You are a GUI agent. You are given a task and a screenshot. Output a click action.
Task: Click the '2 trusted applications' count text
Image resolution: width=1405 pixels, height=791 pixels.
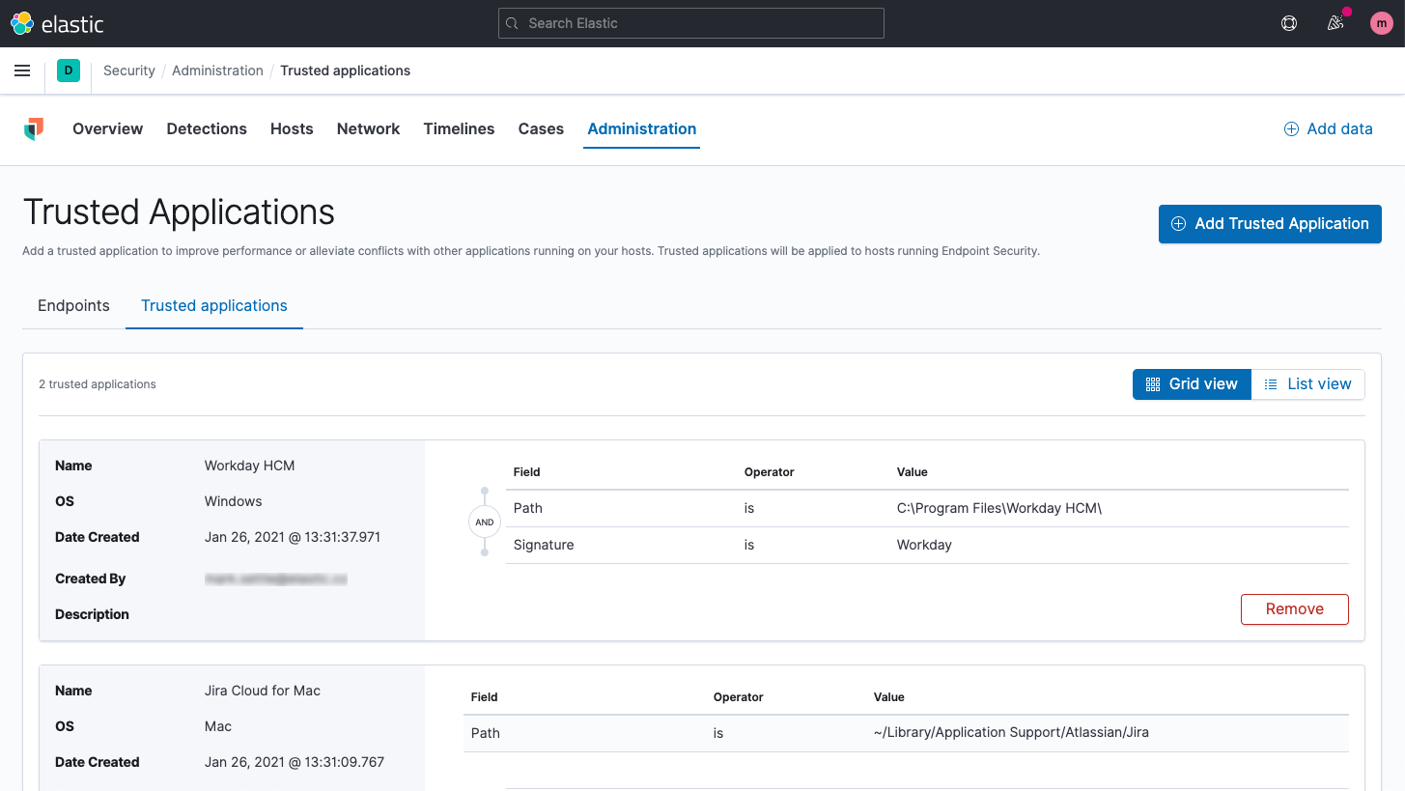coord(98,384)
